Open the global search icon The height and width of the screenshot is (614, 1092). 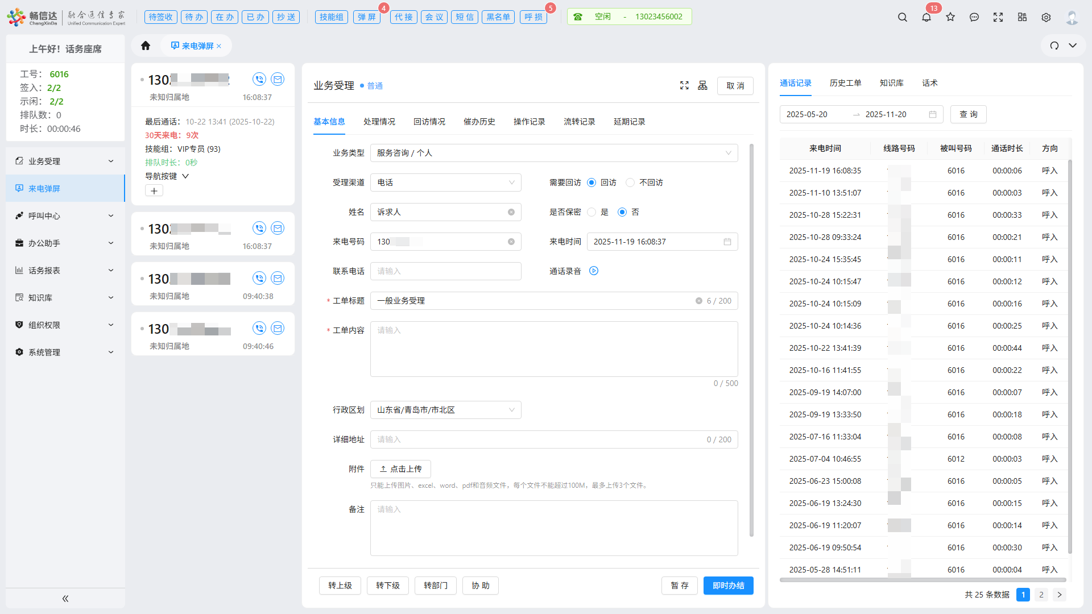pos(903,18)
